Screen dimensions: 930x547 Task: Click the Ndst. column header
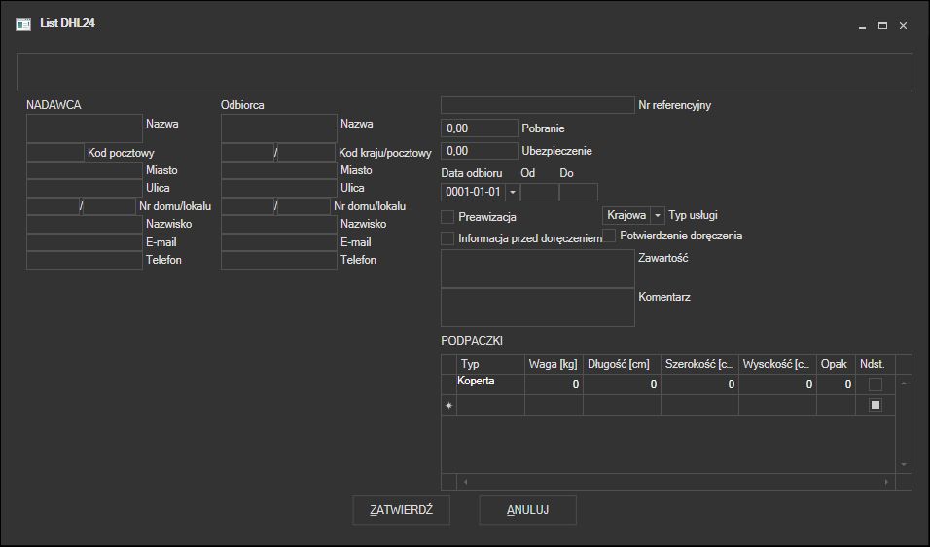point(876,364)
